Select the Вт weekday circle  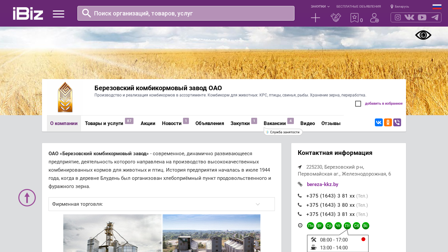(320, 226)
